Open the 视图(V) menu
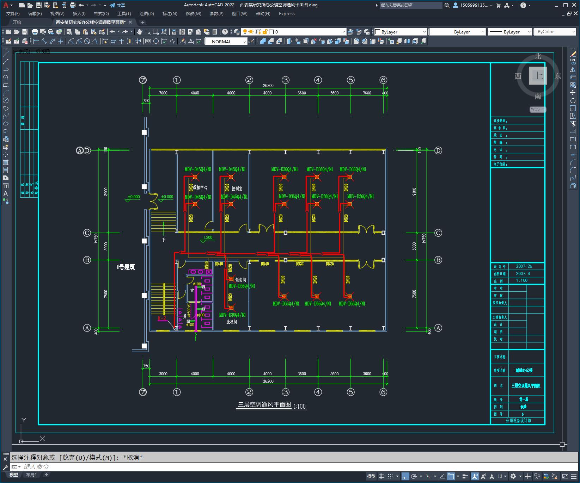 (x=57, y=14)
